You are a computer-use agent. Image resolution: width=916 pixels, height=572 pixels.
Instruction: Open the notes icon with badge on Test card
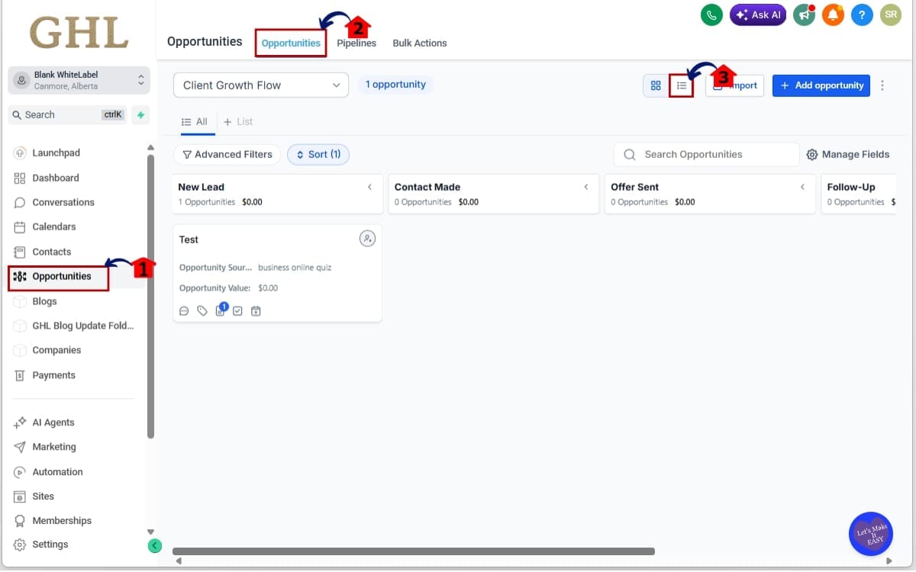pos(220,310)
